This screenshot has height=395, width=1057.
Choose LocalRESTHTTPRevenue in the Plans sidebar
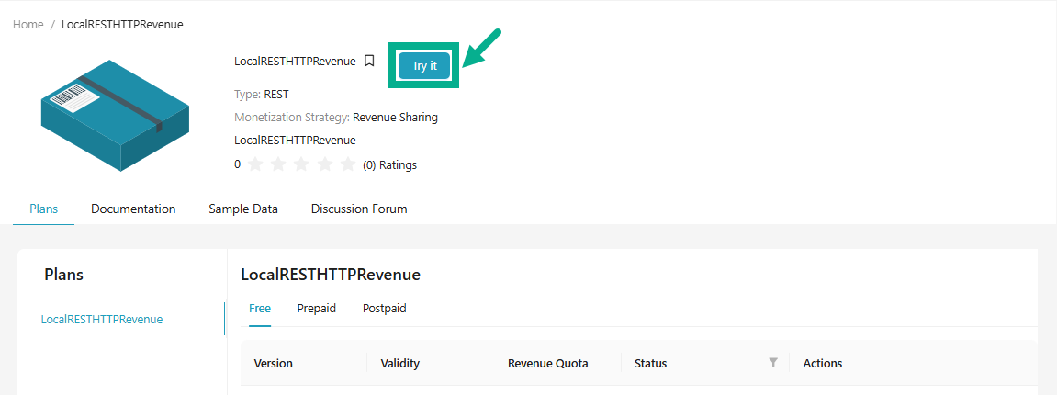tap(102, 320)
